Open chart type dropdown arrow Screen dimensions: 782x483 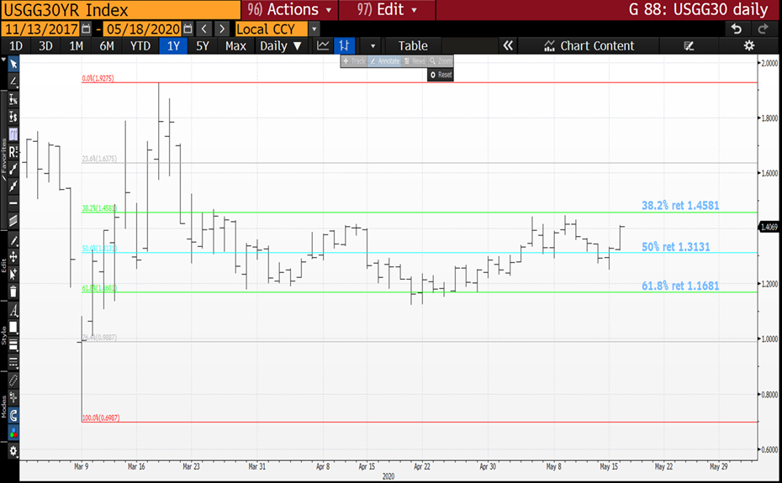pyautogui.click(x=373, y=46)
